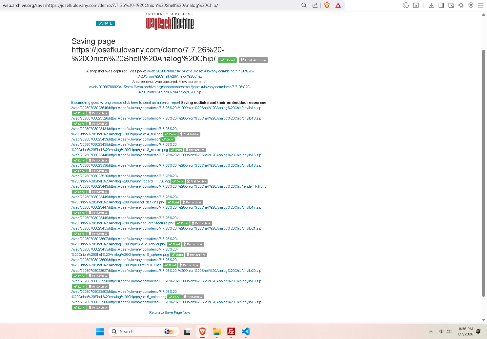Open the phyllo18_masks.png archive link

point(125,147)
